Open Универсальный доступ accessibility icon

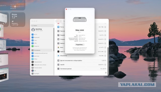click(x=32, y=53)
